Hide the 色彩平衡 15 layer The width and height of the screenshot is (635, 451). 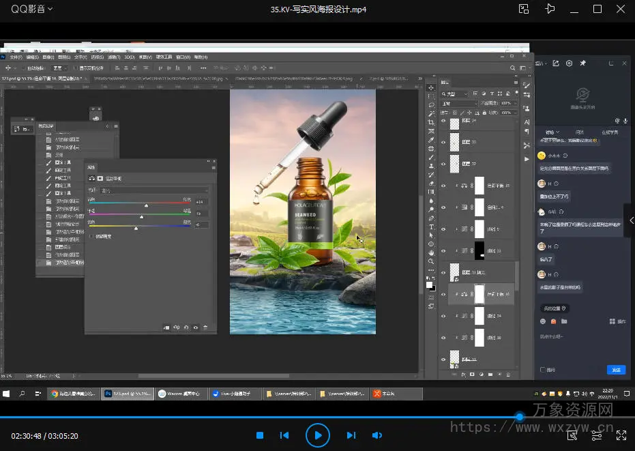[443, 186]
